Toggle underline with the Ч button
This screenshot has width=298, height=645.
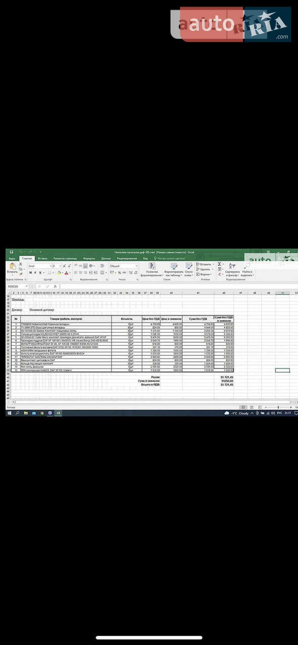click(40, 272)
